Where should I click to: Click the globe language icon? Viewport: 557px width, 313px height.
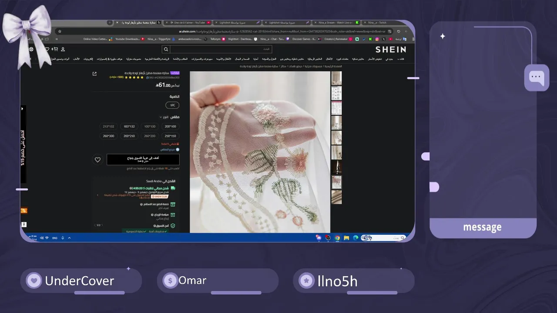(x=31, y=50)
